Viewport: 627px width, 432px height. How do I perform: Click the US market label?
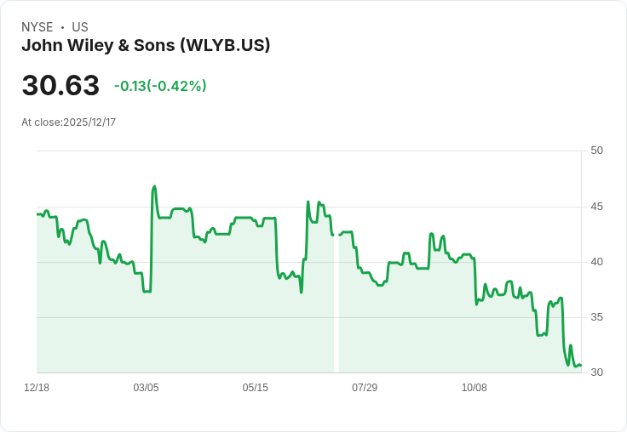(x=80, y=27)
